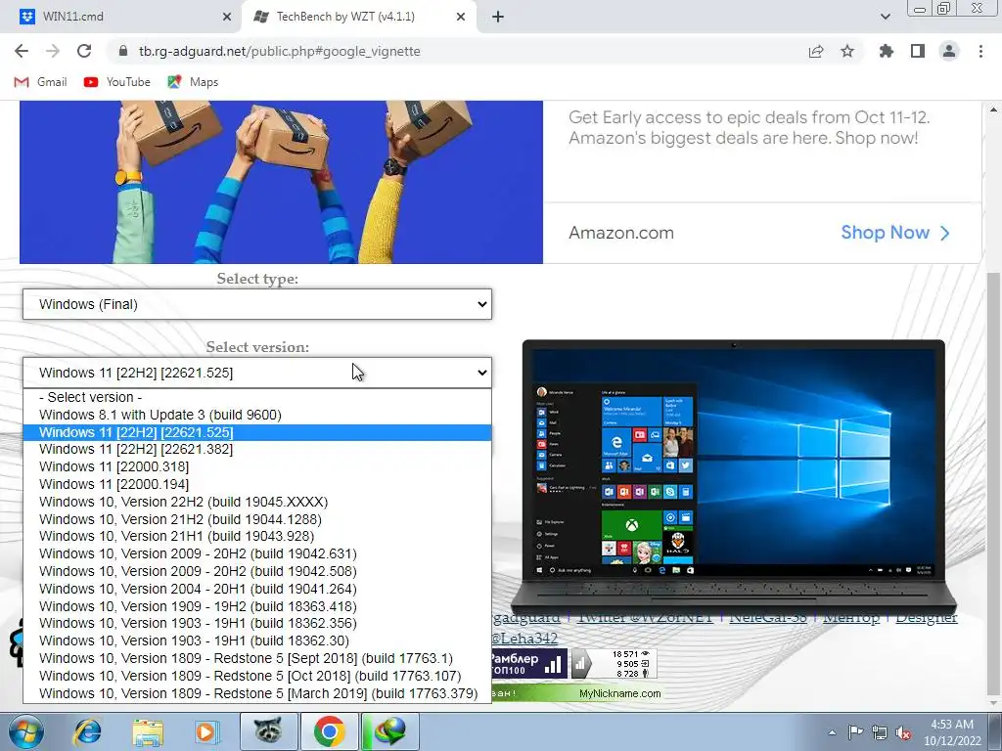Click the Action Center flag tray icon
Screen dimensions: 1002x751
pos(855,732)
